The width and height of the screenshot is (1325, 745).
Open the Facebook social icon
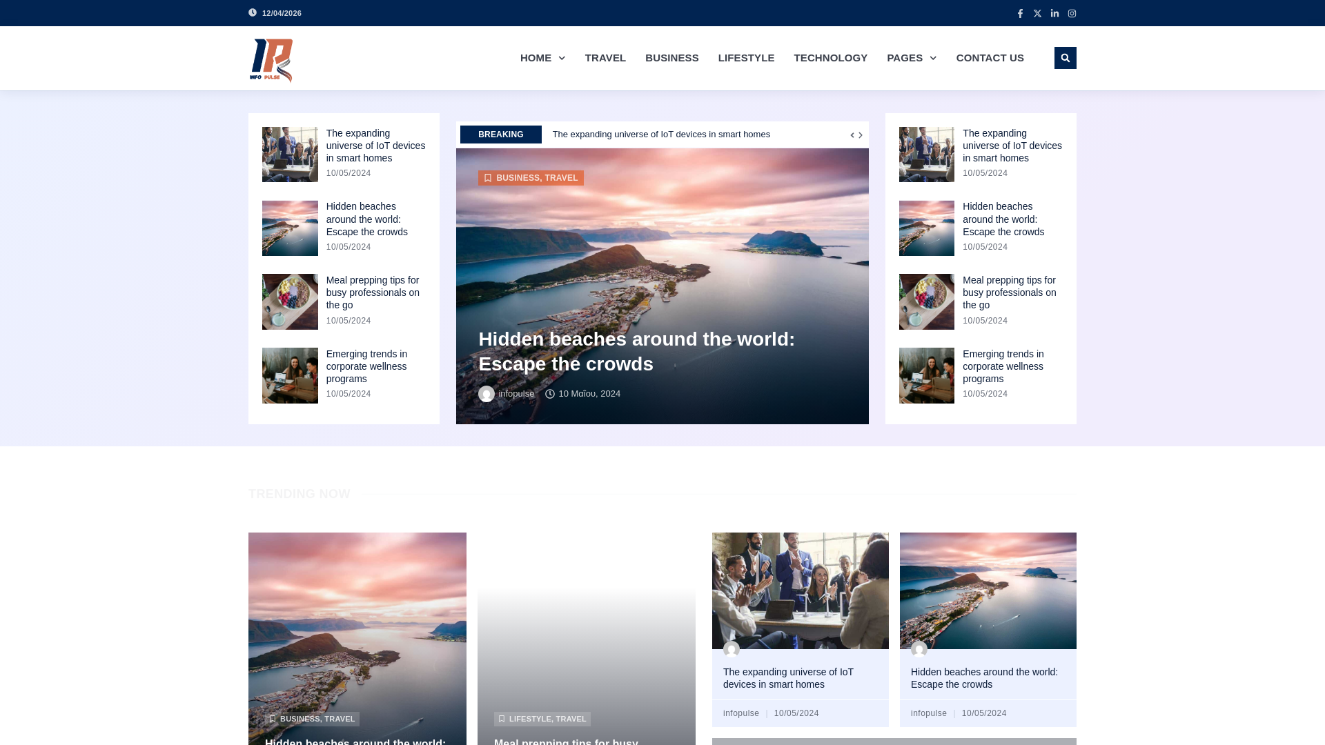pyautogui.click(x=1020, y=13)
